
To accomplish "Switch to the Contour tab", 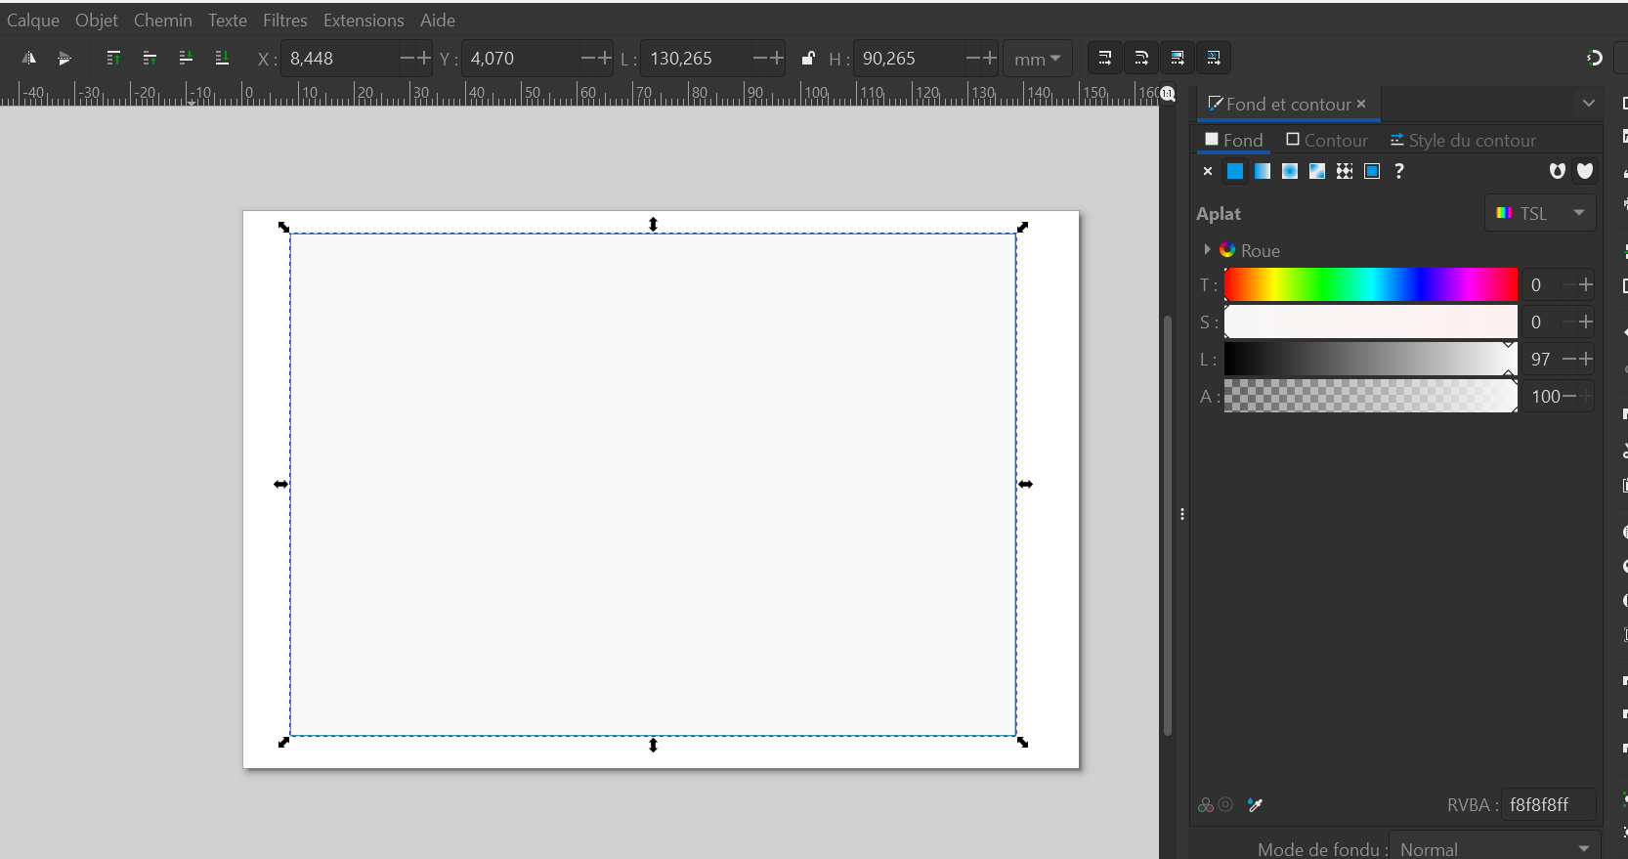I will [x=1327, y=140].
